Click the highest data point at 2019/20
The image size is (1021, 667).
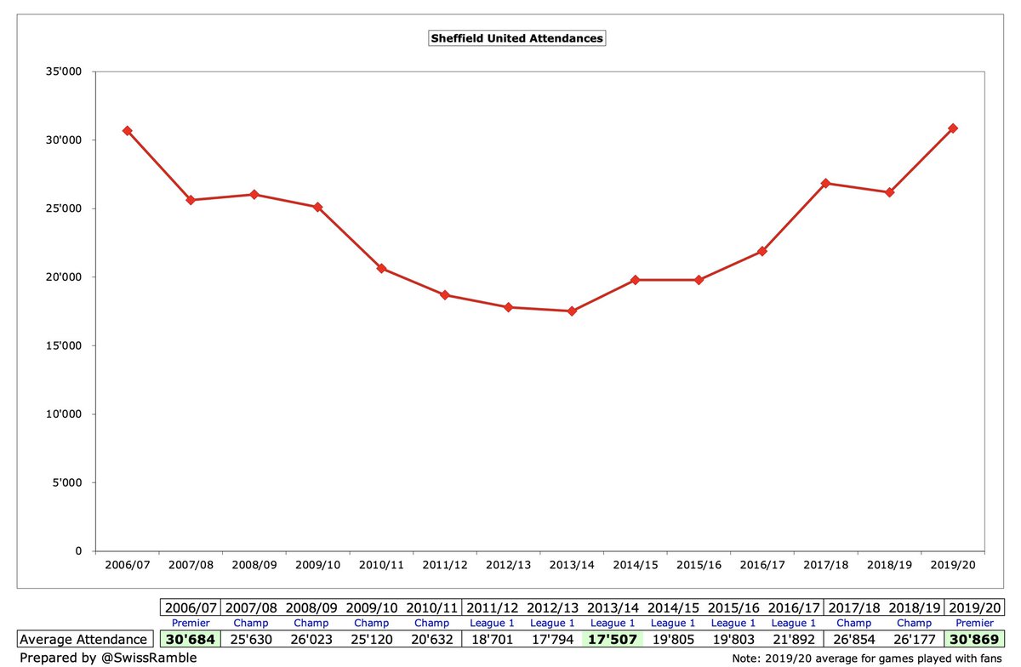pyautogui.click(x=953, y=128)
